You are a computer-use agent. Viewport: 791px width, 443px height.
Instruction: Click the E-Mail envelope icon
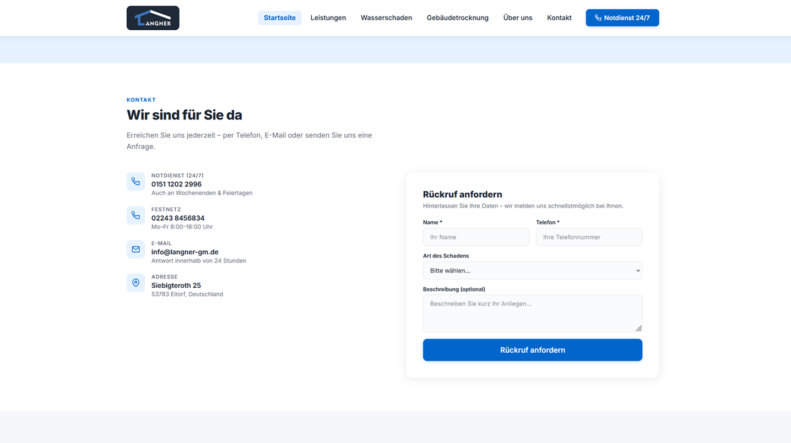coord(136,249)
